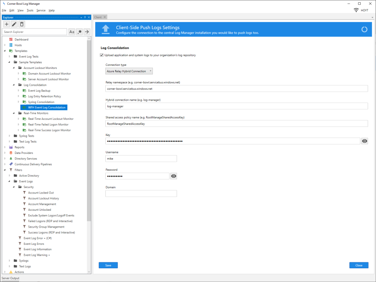376x282 pixels.
Task: Expand the Reports tree node
Action: pyautogui.click(x=5, y=147)
